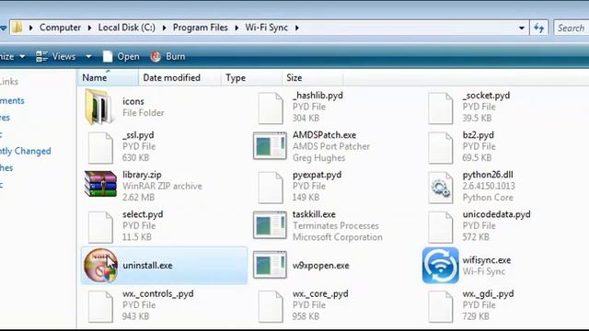Click the wx._core_.pyd file icon

270,306
